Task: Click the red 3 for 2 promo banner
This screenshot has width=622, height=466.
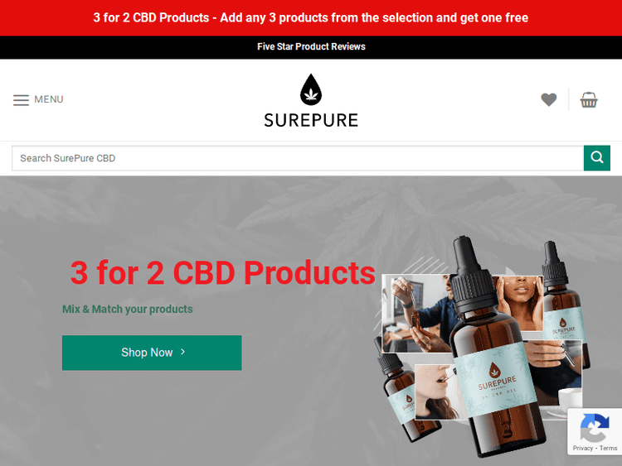Action: 311,18
